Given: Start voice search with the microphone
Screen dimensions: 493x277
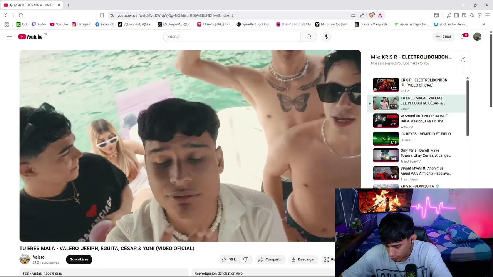Looking at the screenshot, I should click(x=326, y=37).
